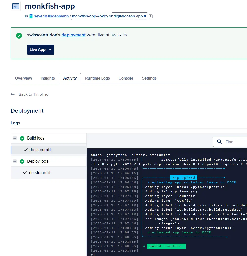
Task: Click the magnifying glass search icon
Action: [219, 142]
